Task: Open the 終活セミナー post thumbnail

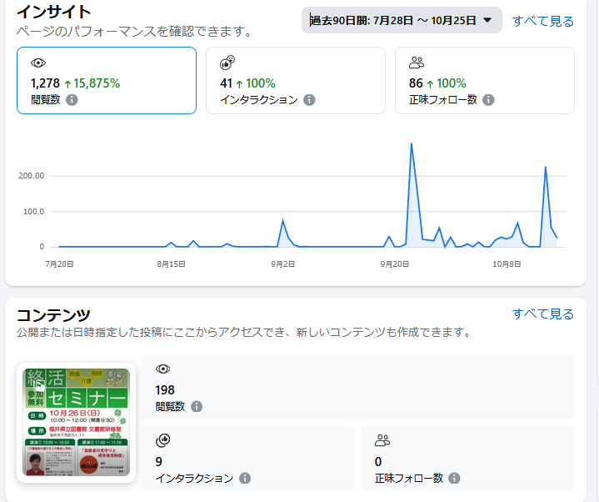Action: pyautogui.click(x=76, y=423)
